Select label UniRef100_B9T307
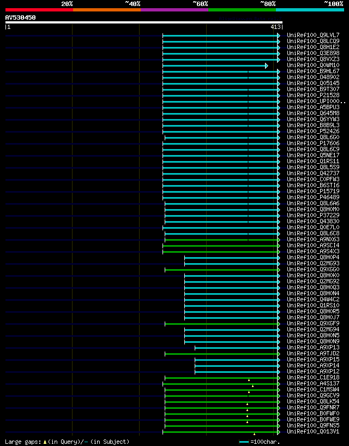This screenshot has height=446, width=349. [313, 89]
